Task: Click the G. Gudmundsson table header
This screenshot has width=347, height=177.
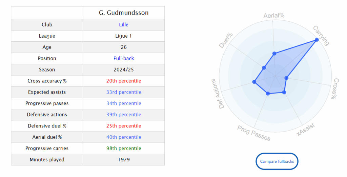Action: click(x=124, y=13)
